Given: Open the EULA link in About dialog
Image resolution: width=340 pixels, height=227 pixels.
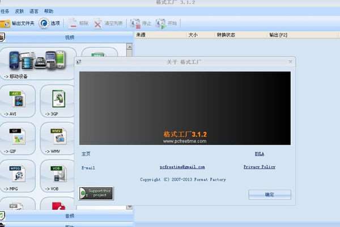Looking at the screenshot, I should (260, 154).
